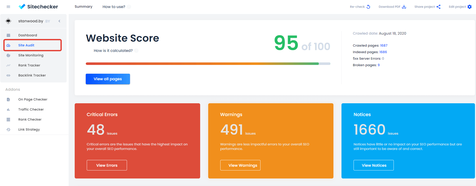Click the View all pages button
The height and width of the screenshot is (186, 476).
coord(108,79)
